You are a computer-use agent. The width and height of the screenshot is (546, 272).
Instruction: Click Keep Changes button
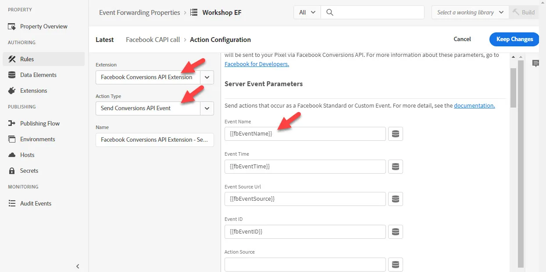pyautogui.click(x=514, y=39)
